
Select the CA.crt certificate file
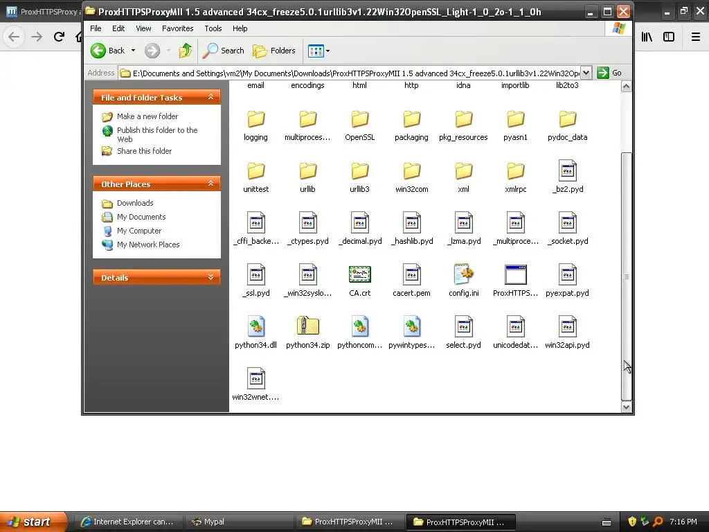coord(359,281)
